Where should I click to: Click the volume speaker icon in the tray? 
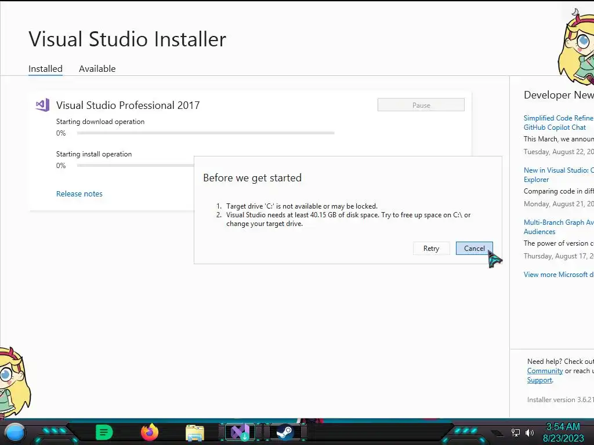pyautogui.click(x=530, y=432)
